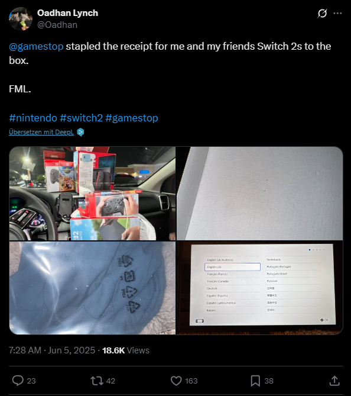Open the three-dot more options menu
This screenshot has height=396, width=351.
[337, 14]
